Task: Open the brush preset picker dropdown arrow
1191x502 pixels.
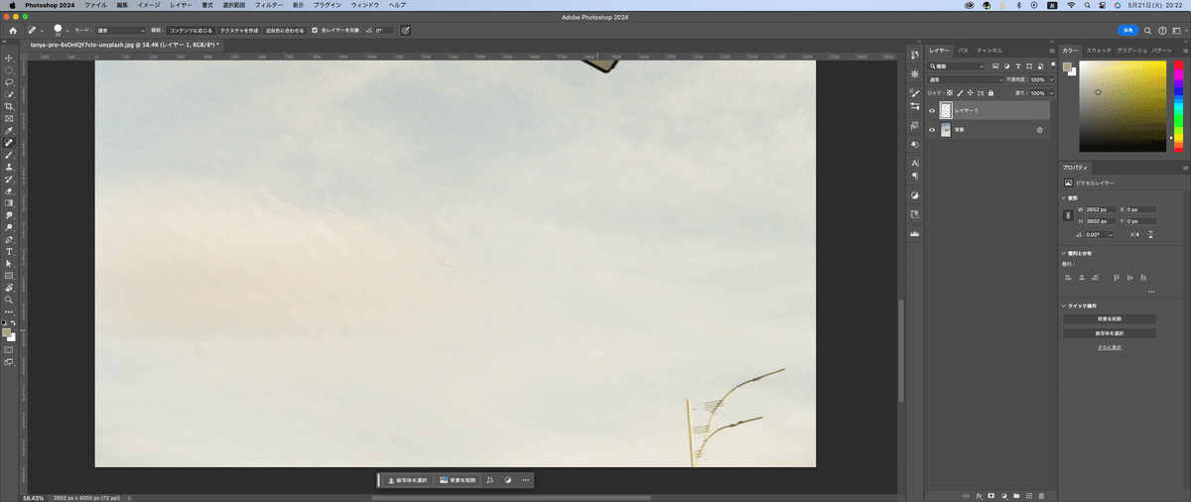Action: click(x=68, y=31)
